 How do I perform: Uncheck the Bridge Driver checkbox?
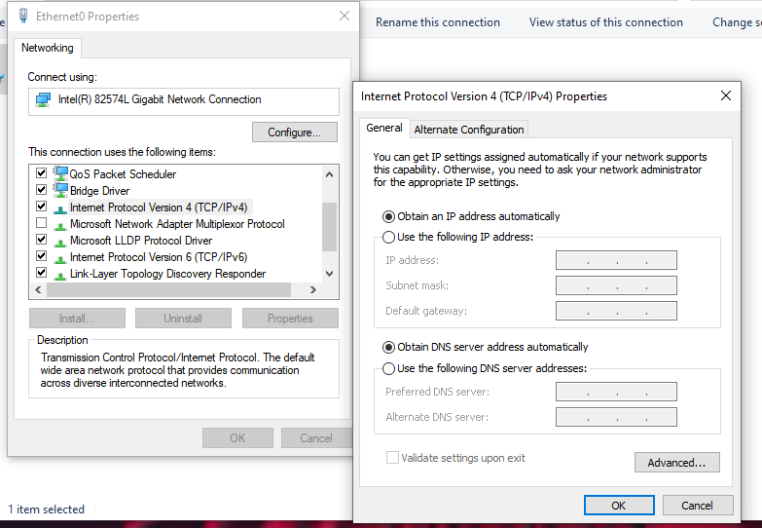tap(41, 191)
